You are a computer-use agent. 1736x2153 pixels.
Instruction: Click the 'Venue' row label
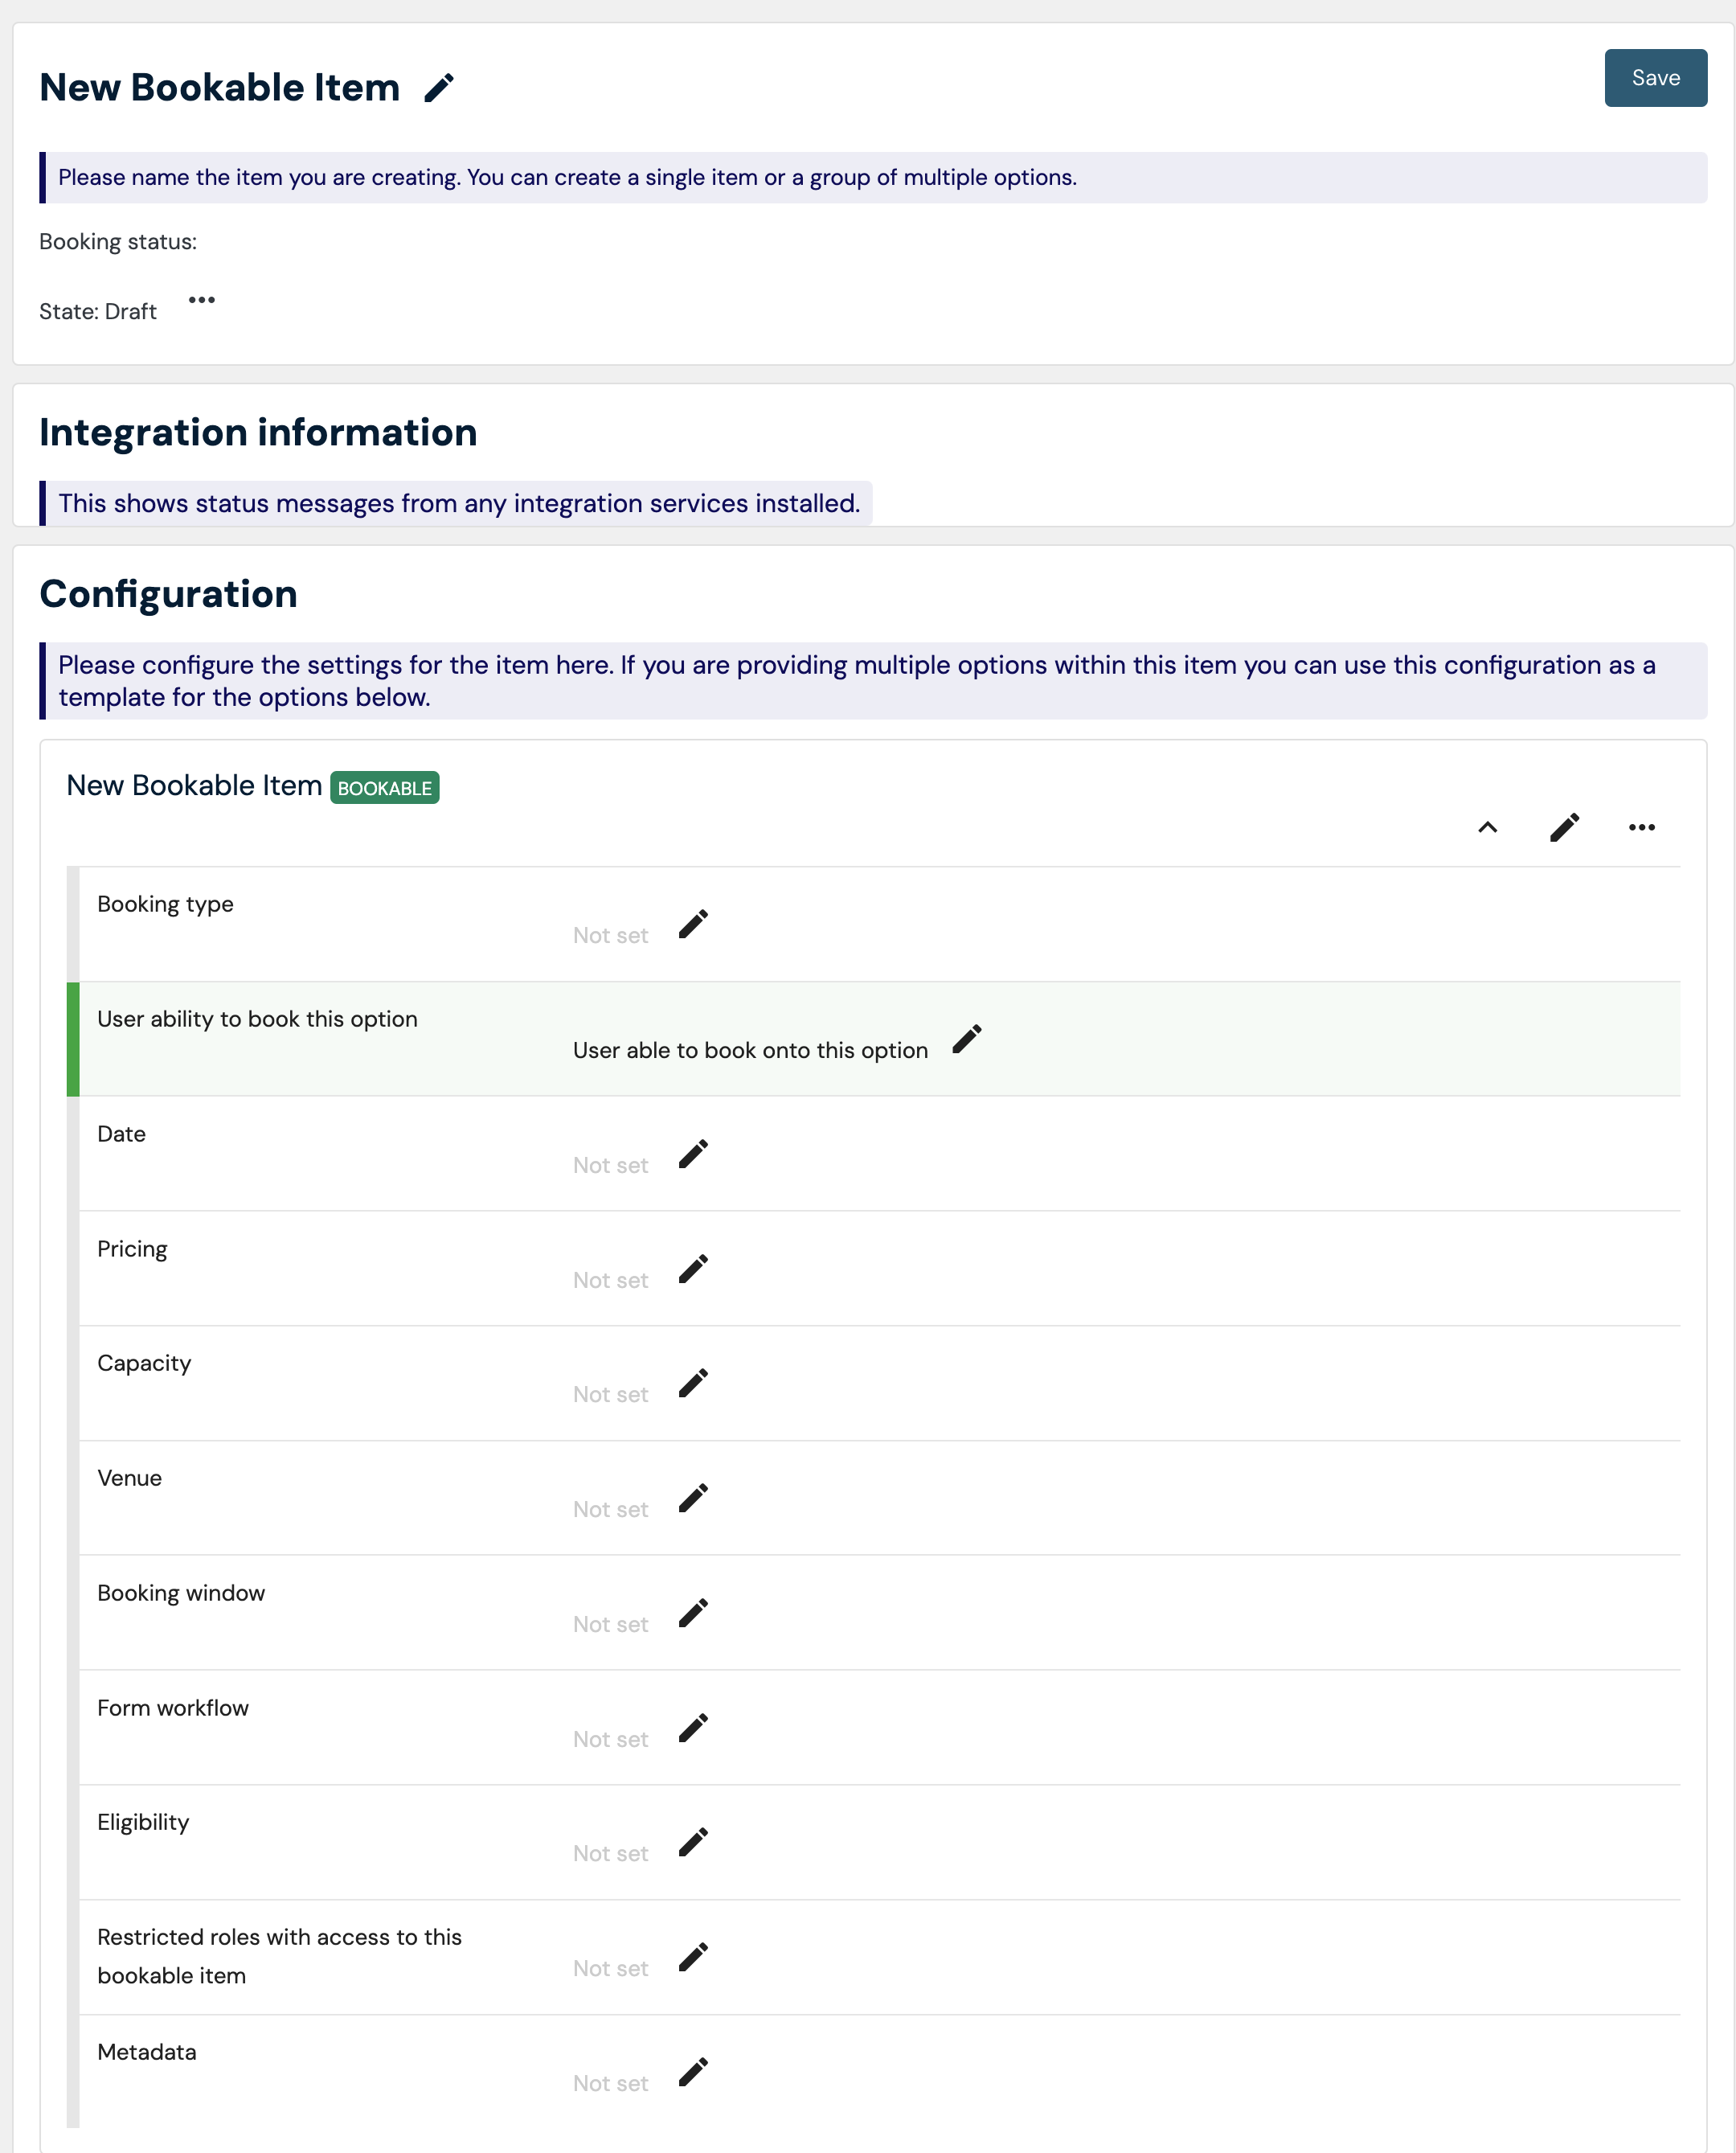(x=129, y=1478)
